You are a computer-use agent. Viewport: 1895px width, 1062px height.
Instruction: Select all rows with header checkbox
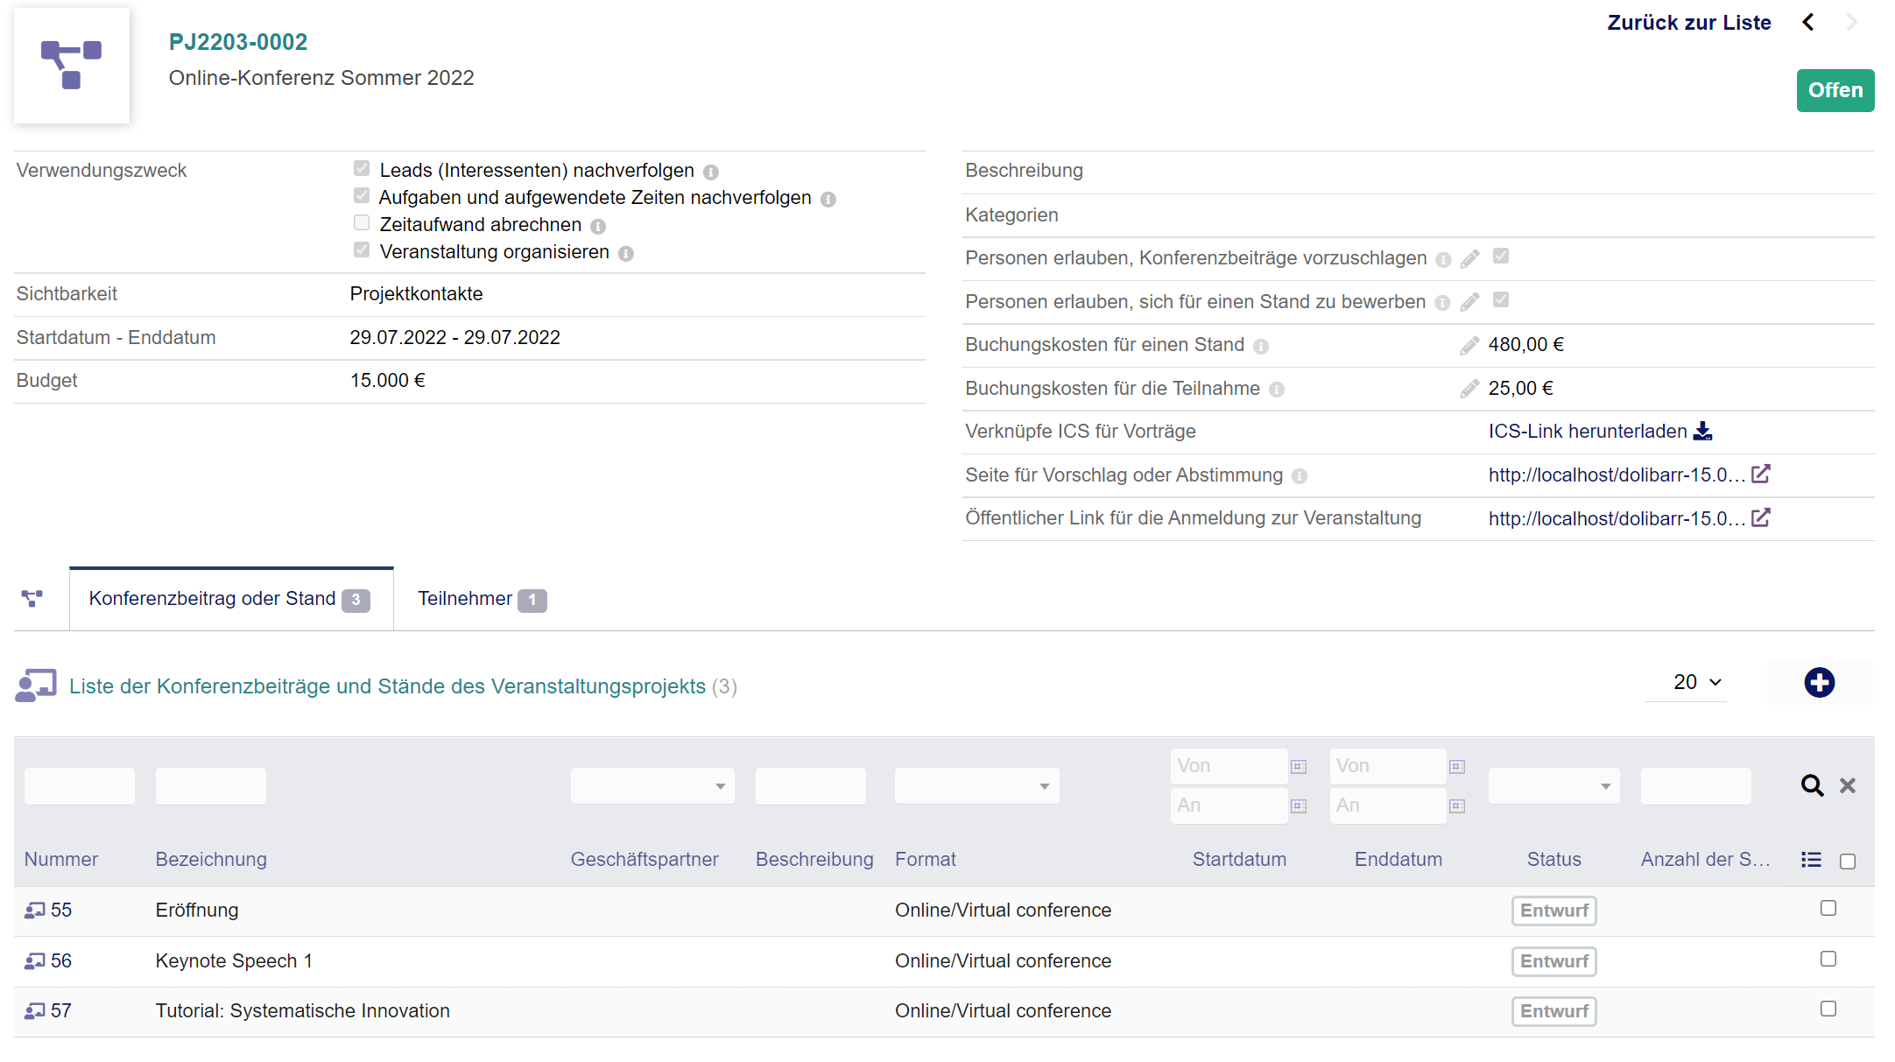[x=1848, y=862]
